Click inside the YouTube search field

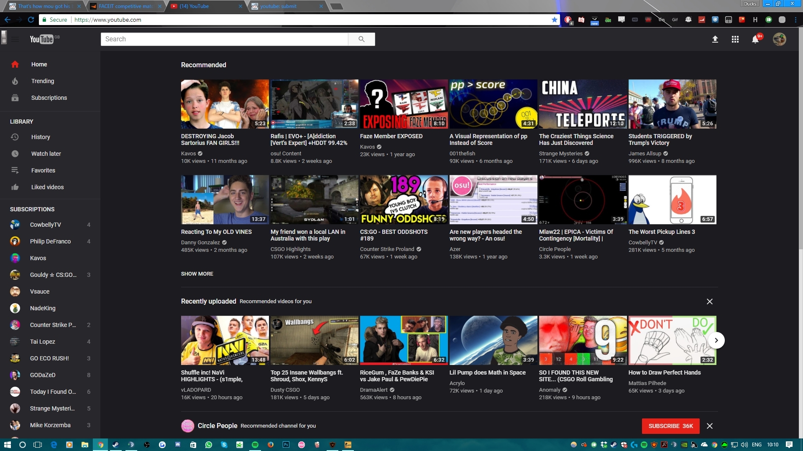225,39
